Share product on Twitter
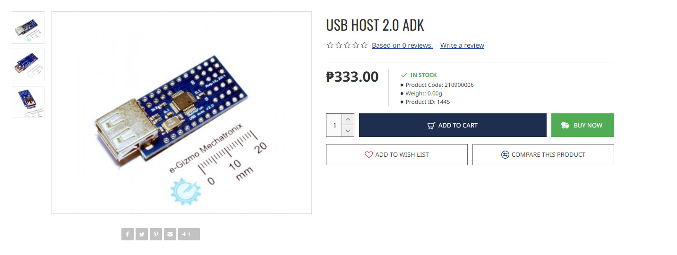Image resolution: width=677 pixels, height=255 pixels. (142, 234)
